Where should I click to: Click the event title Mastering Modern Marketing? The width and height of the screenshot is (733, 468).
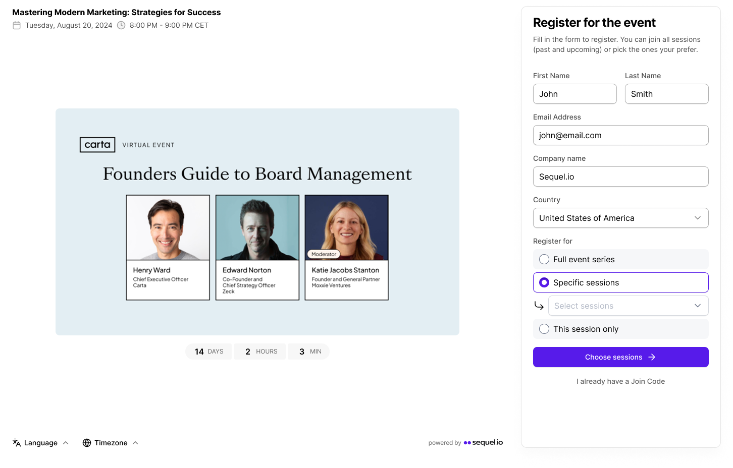(117, 12)
